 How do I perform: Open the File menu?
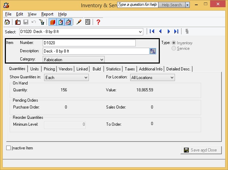pyautogui.click(x=8, y=14)
